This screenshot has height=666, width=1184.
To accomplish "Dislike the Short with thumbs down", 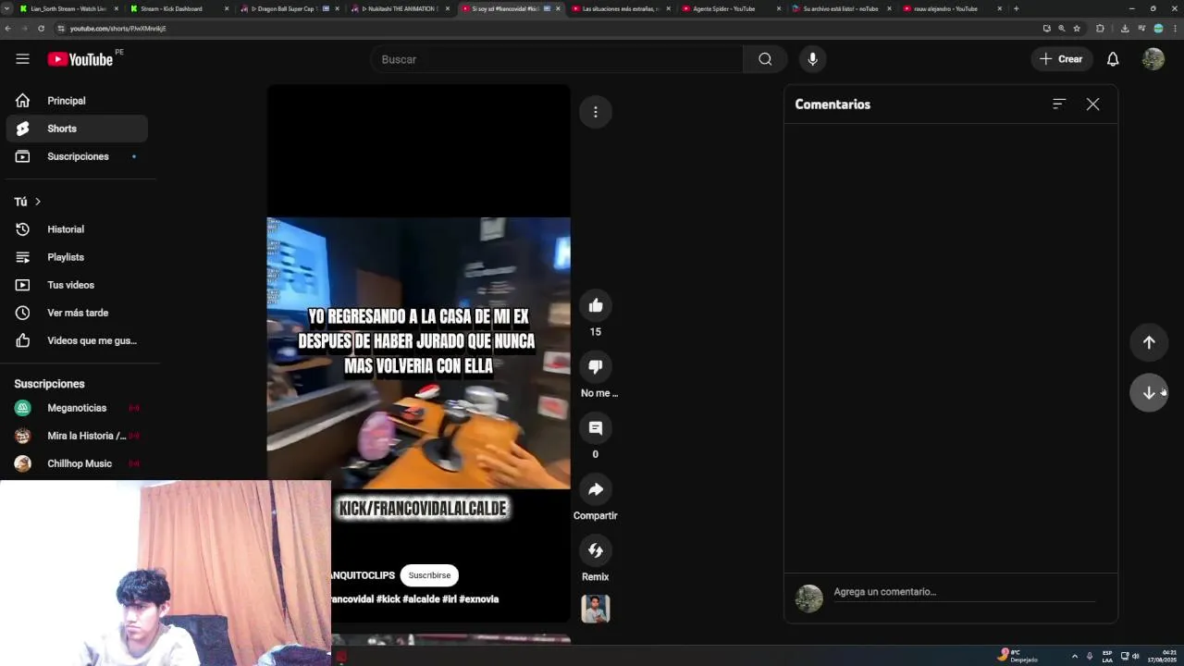I will pos(596,366).
